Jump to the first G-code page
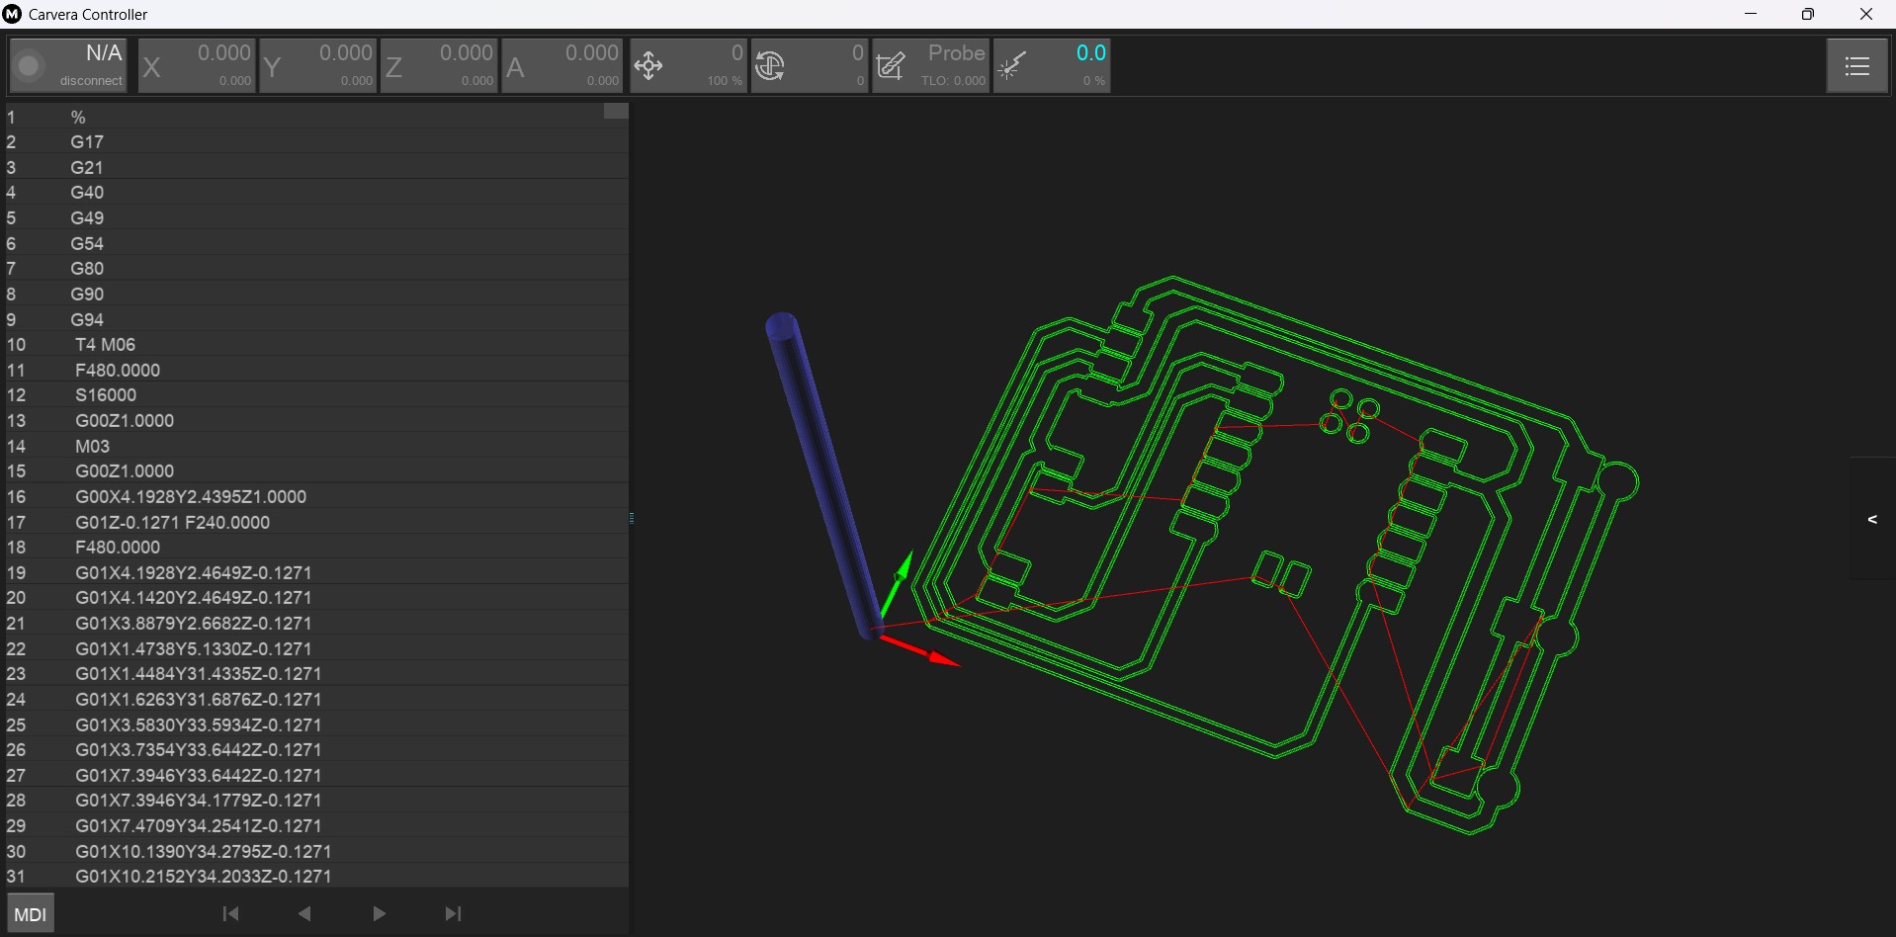The height and width of the screenshot is (937, 1896). point(230,914)
